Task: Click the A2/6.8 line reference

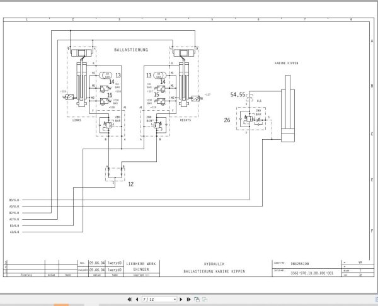Action: (14, 219)
